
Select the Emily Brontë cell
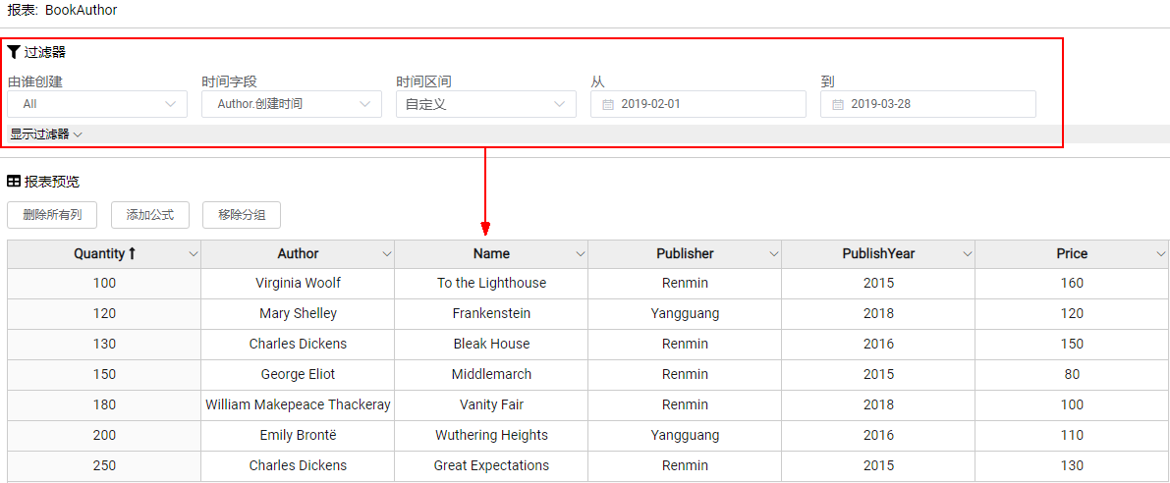point(298,435)
